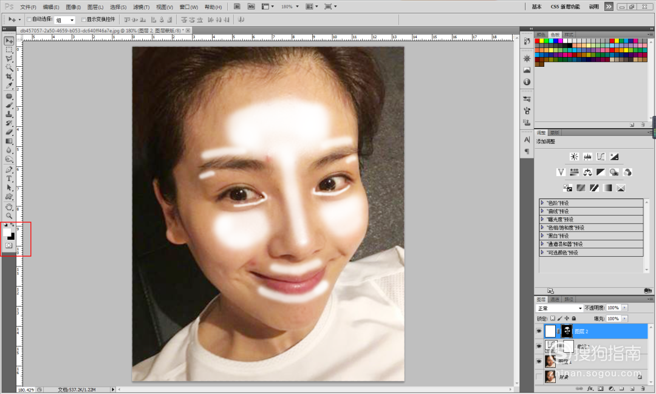Add a Curves adjustment from the Adjustments panel

tap(601, 157)
